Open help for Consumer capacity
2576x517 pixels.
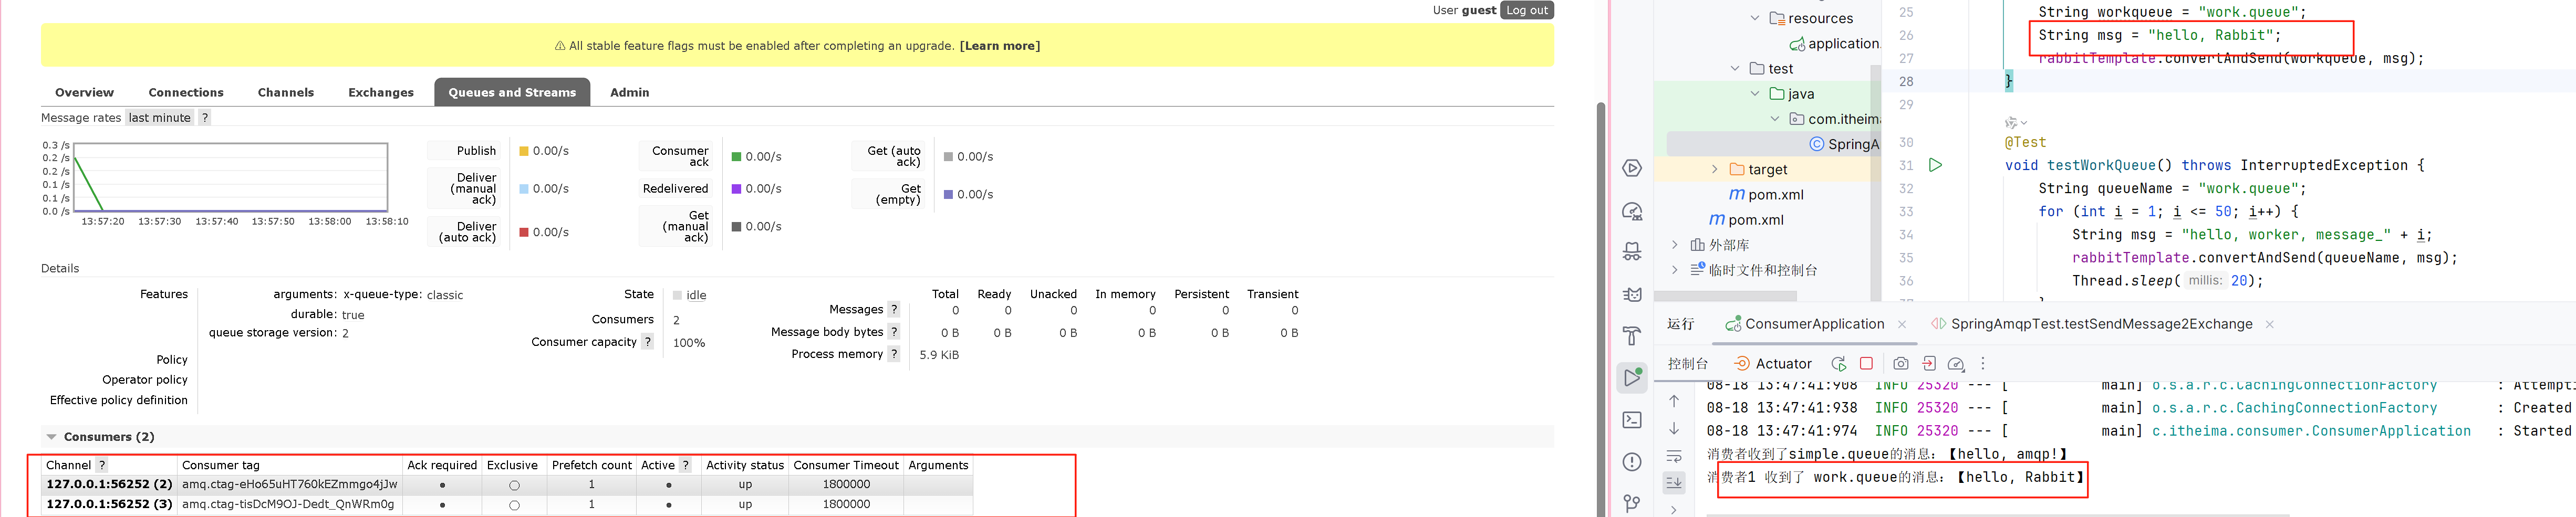pos(648,341)
